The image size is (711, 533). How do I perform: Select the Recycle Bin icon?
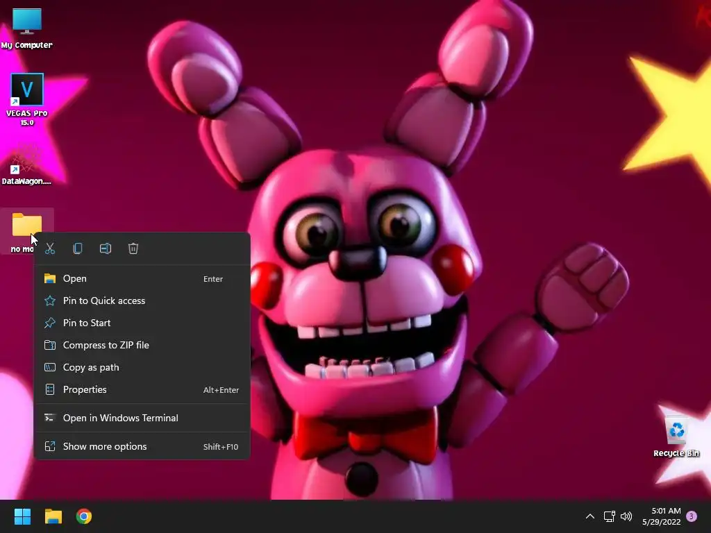coord(676,436)
